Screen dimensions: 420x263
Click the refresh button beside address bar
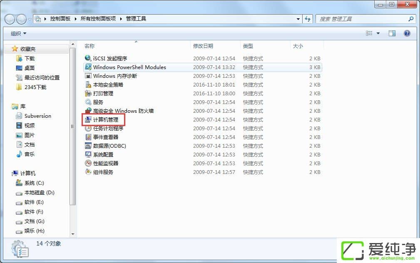[x=308, y=19]
